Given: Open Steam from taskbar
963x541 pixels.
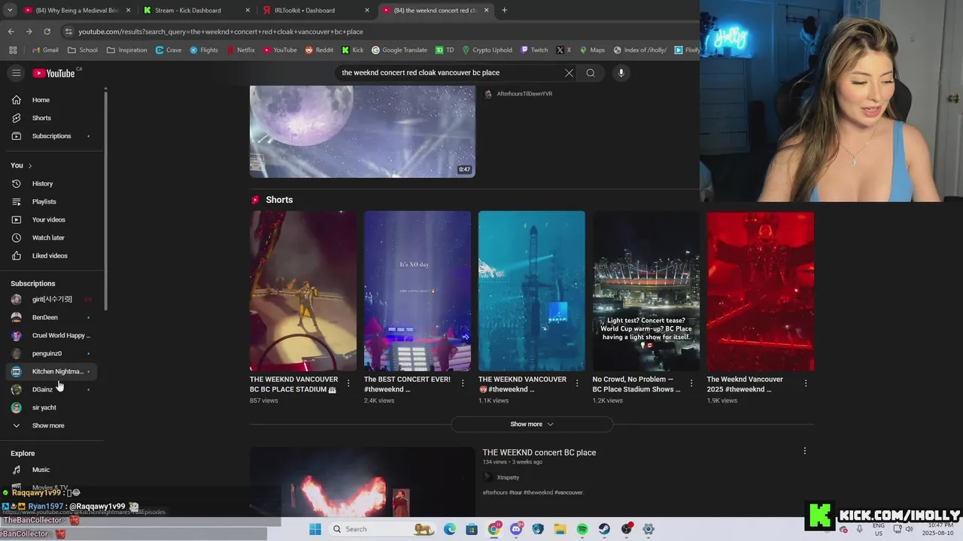Looking at the screenshot, I should click(x=604, y=529).
